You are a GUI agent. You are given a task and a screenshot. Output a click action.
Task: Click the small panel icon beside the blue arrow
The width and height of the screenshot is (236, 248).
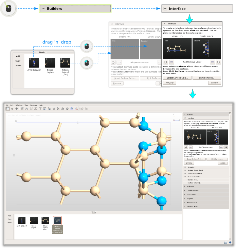[x=226, y=242]
